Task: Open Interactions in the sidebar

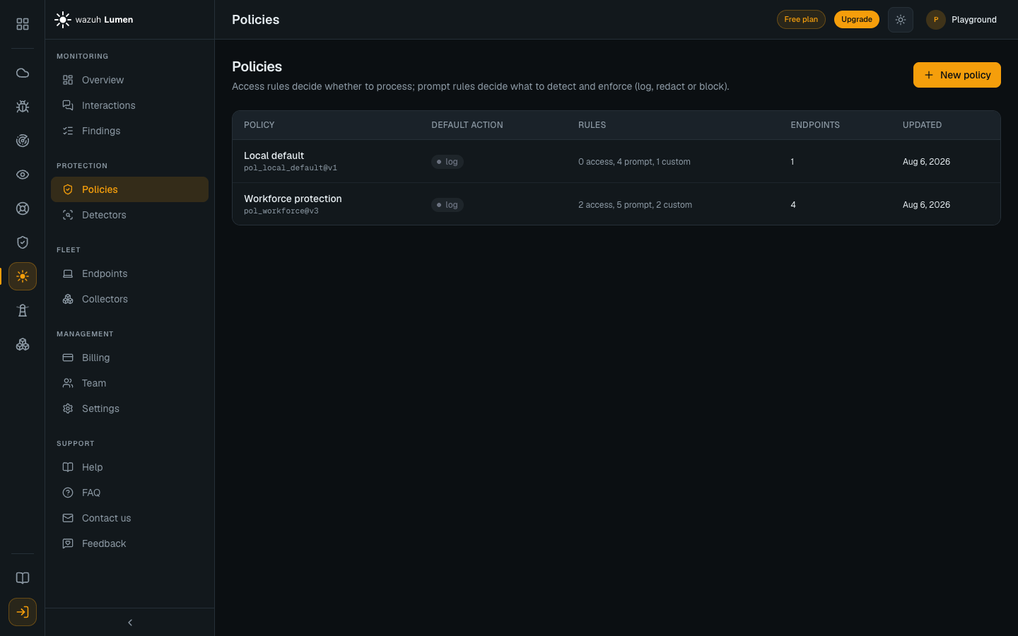Action: click(129, 105)
